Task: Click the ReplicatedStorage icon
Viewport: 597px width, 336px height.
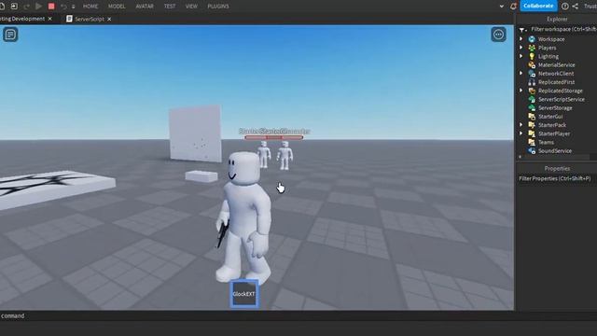Action: [532, 91]
